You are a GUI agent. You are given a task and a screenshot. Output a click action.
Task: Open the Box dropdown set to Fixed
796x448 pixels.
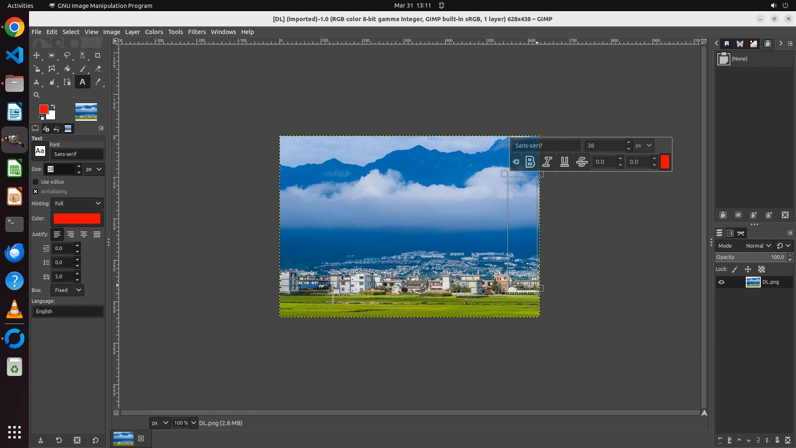pos(68,290)
